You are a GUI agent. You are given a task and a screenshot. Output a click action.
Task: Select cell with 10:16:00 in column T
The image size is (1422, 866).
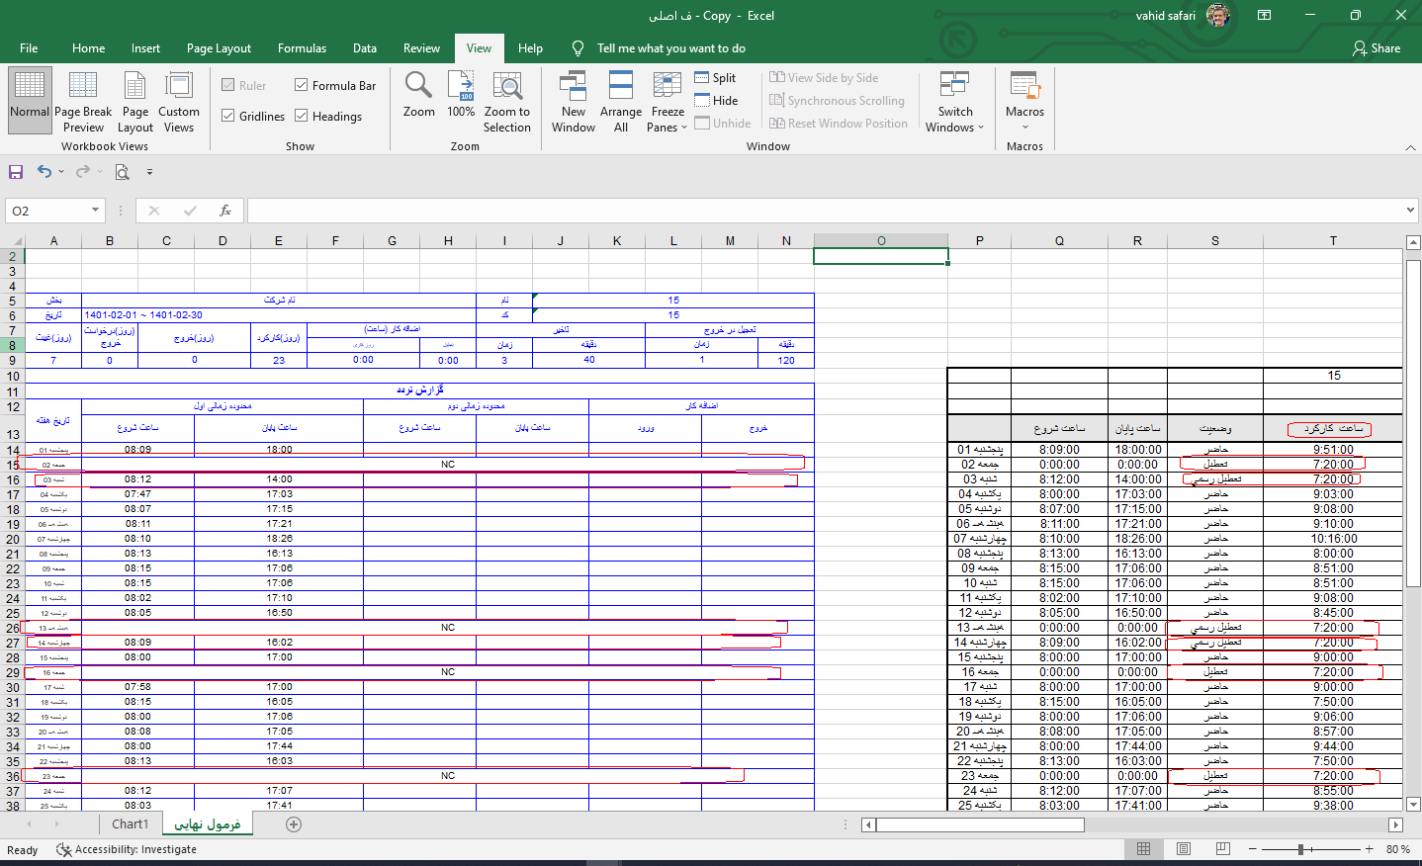pyautogui.click(x=1333, y=539)
